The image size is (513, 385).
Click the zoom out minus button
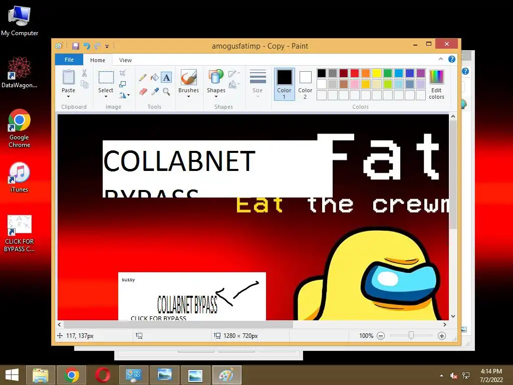(381, 336)
